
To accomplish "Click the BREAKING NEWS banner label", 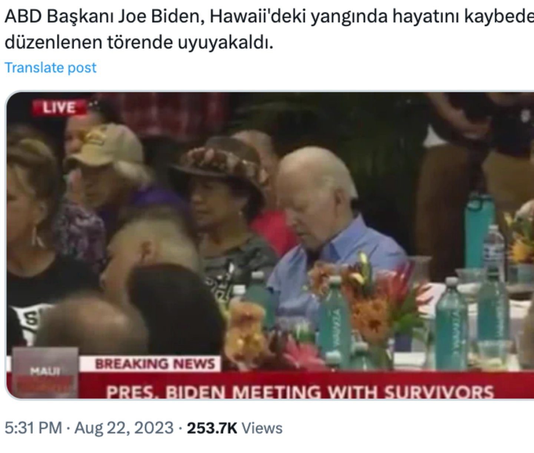I will 155,364.
